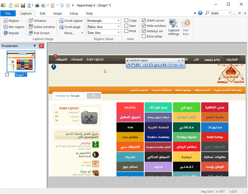This screenshot has width=248, height=194.
Task: Undo the last action
Action: pos(62,5)
